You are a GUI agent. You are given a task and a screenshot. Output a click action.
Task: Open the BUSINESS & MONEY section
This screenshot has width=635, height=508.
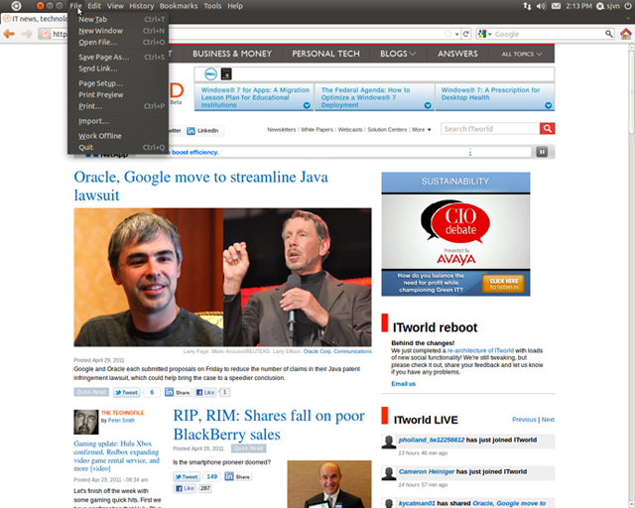coord(232,54)
